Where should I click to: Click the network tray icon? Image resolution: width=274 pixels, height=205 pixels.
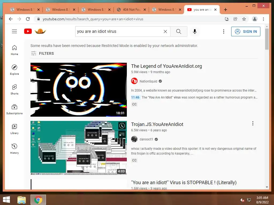249,200
